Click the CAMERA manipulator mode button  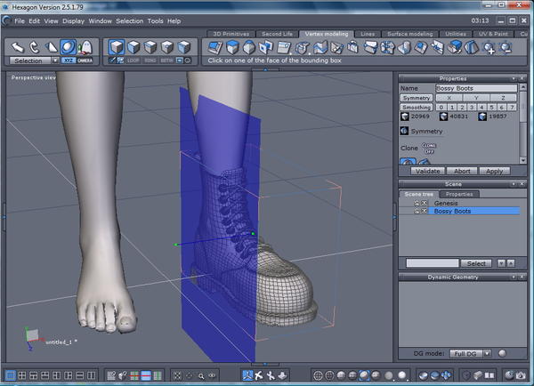coord(85,60)
